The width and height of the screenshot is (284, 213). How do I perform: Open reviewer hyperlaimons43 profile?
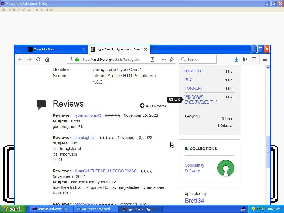pyautogui.click(x=87, y=116)
